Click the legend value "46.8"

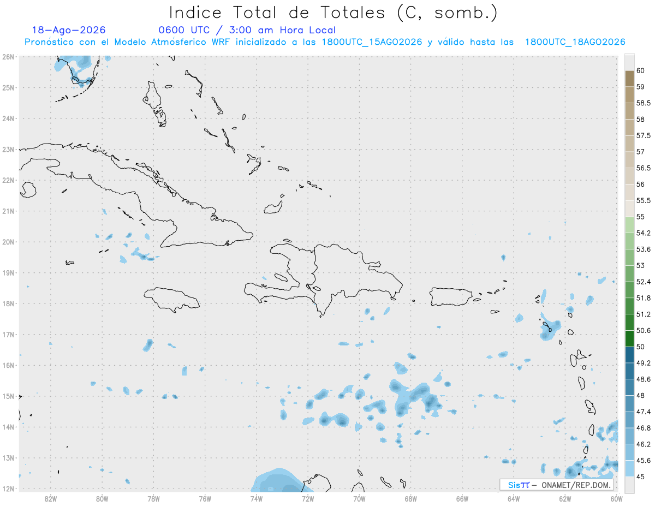pyautogui.click(x=644, y=428)
